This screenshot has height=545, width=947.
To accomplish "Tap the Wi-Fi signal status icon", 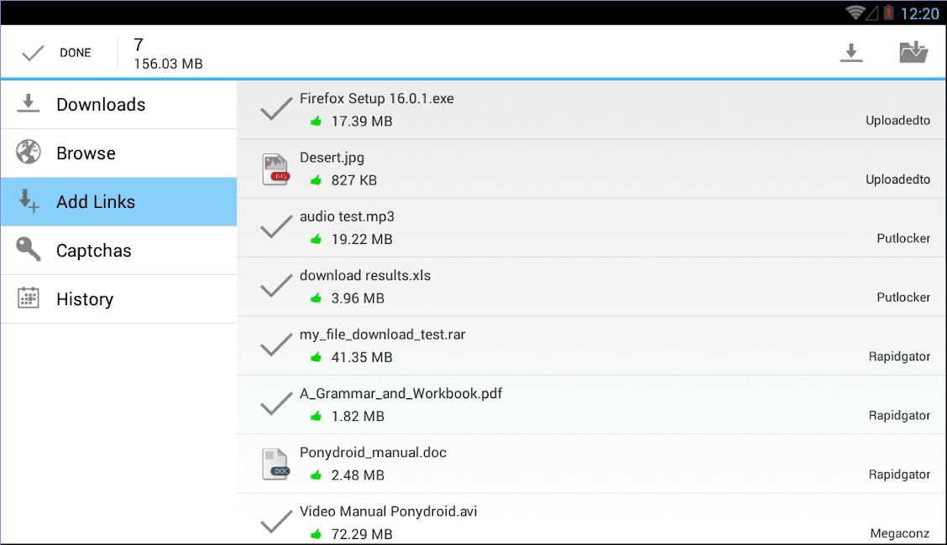I will coord(855,13).
